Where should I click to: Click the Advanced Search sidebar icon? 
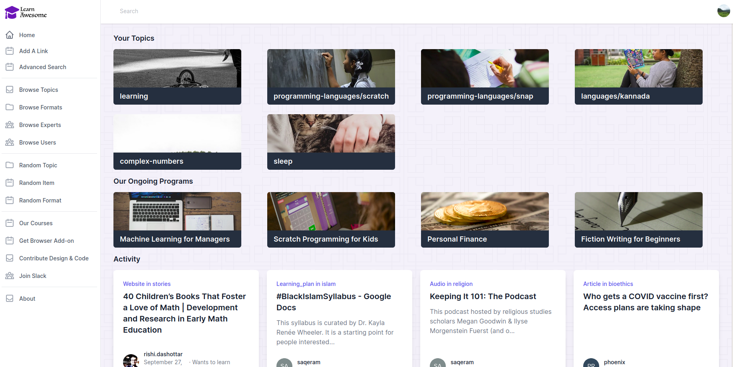coord(10,67)
